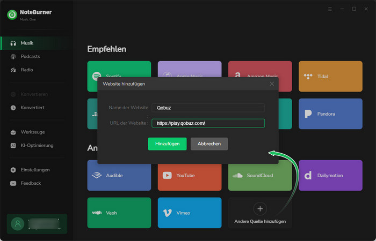The height and width of the screenshot is (241, 376).
Task: Click the Pandora P logo icon
Action: coord(308,114)
